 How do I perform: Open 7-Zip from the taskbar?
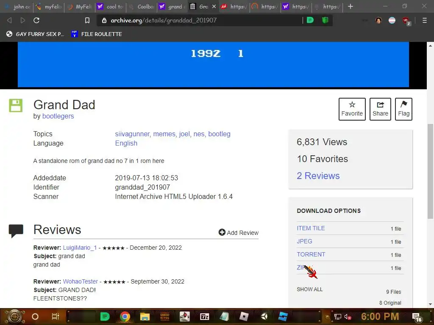[x=205, y=317]
